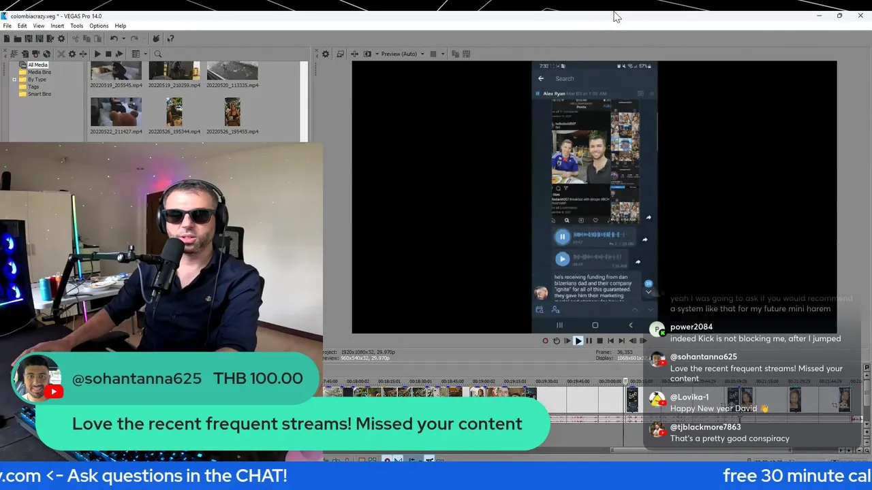Click the Views list icon in Project Media

pos(136,54)
